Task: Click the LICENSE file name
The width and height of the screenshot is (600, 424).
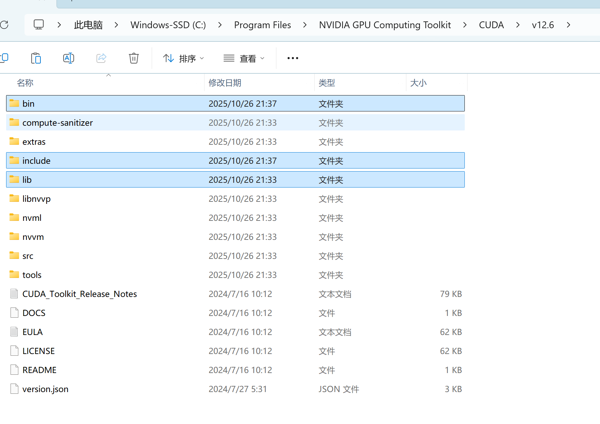Action: pos(39,351)
